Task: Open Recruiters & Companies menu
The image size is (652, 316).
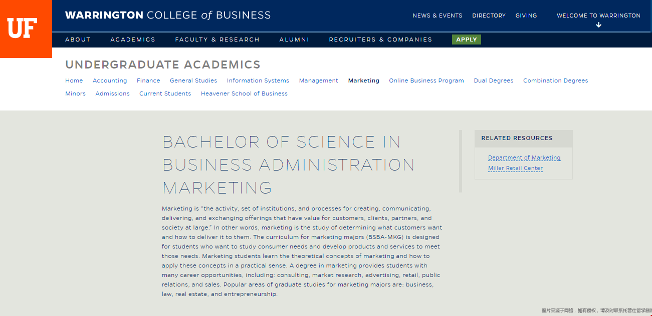Action: point(380,39)
